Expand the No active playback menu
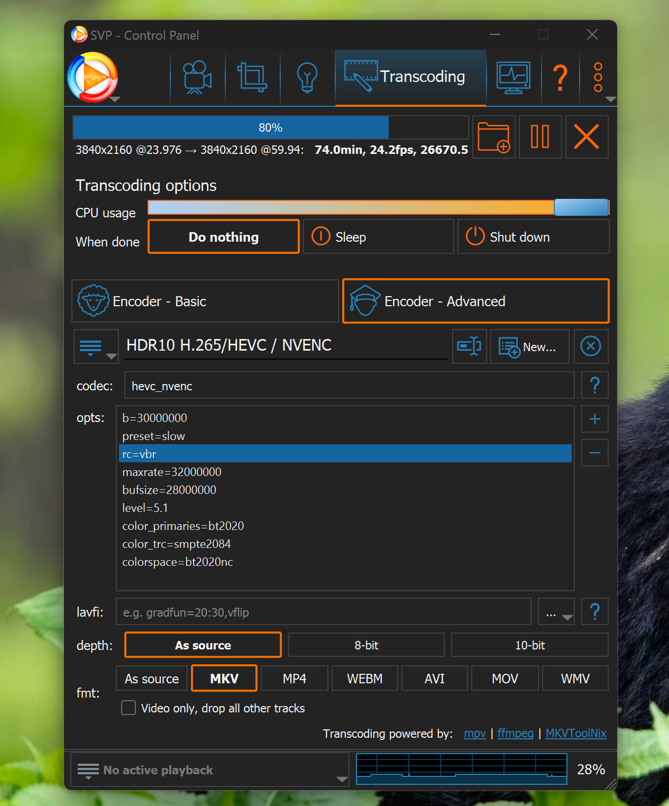The height and width of the screenshot is (806, 669). (209, 770)
